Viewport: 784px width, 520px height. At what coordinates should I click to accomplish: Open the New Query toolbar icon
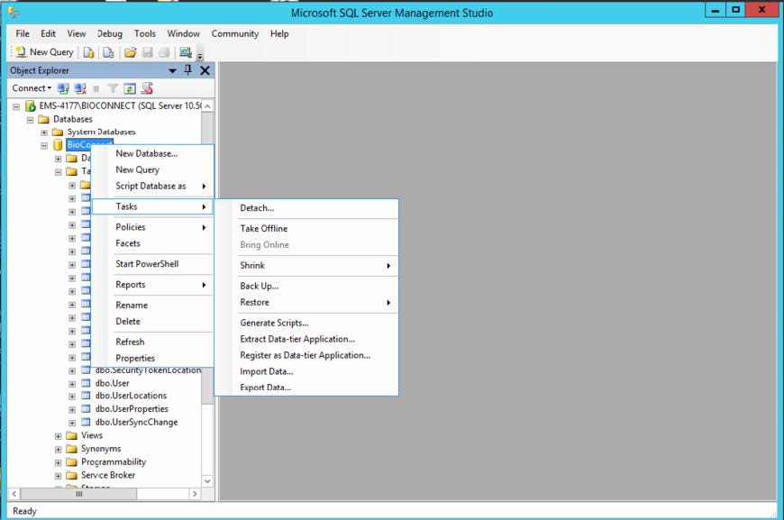(42, 51)
